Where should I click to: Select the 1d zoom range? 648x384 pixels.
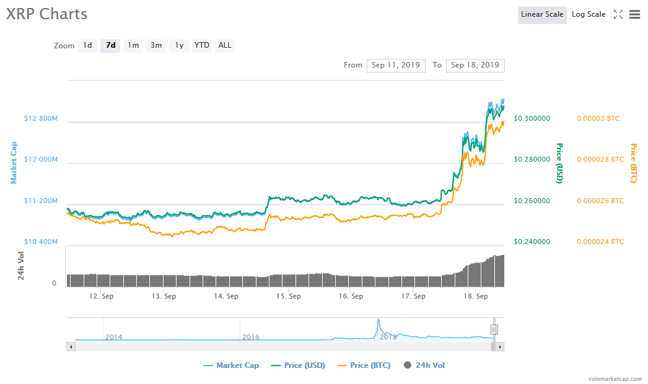click(x=87, y=45)
